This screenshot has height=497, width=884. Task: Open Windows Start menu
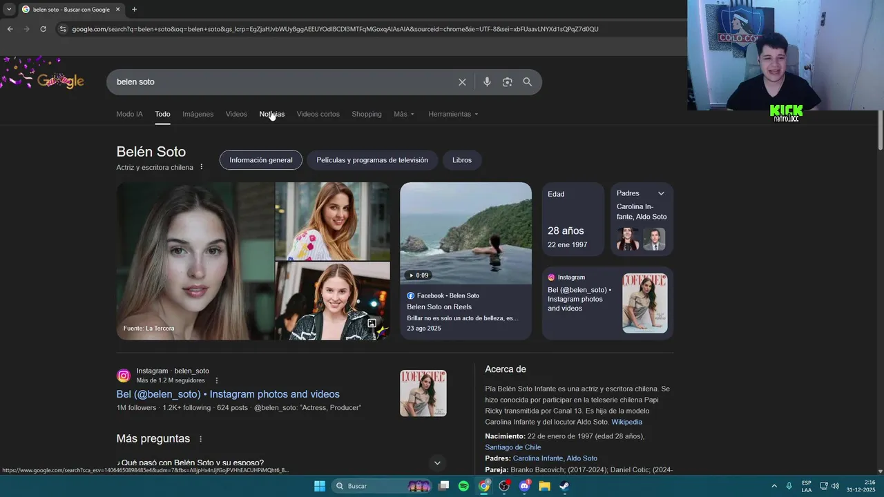320,486
